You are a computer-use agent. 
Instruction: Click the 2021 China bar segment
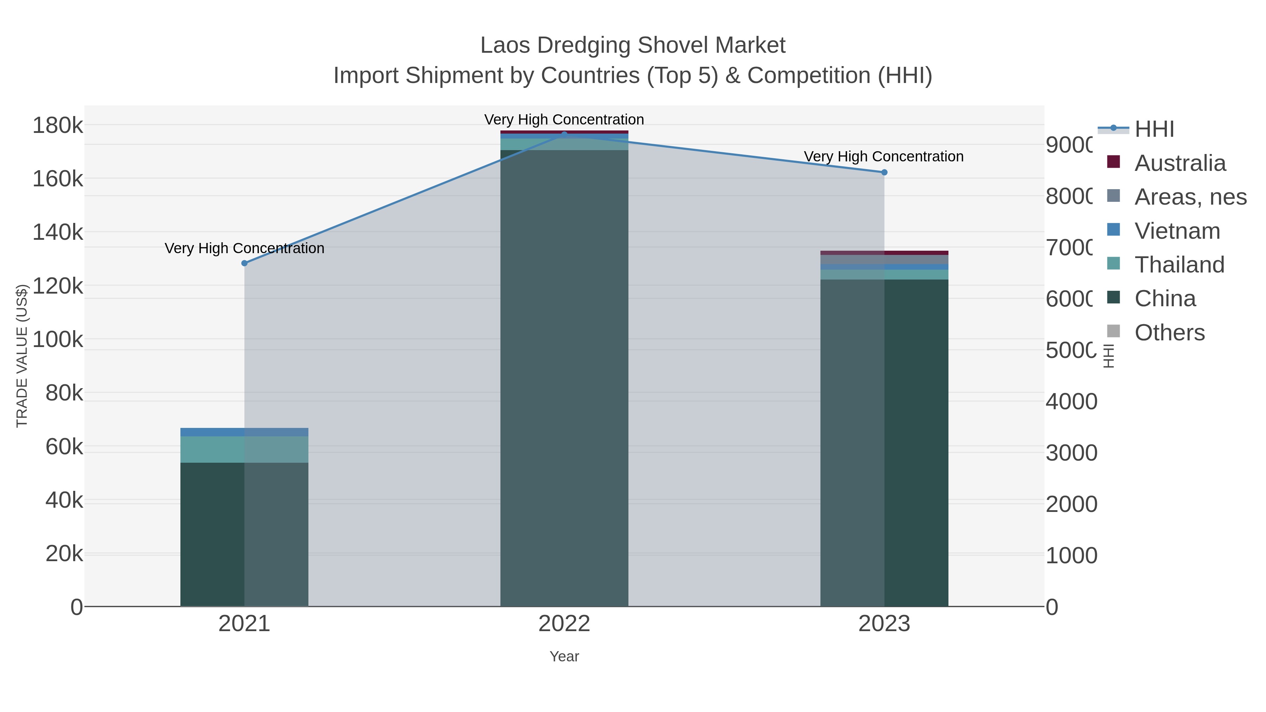pyautogui.click(x=244, y=534)
